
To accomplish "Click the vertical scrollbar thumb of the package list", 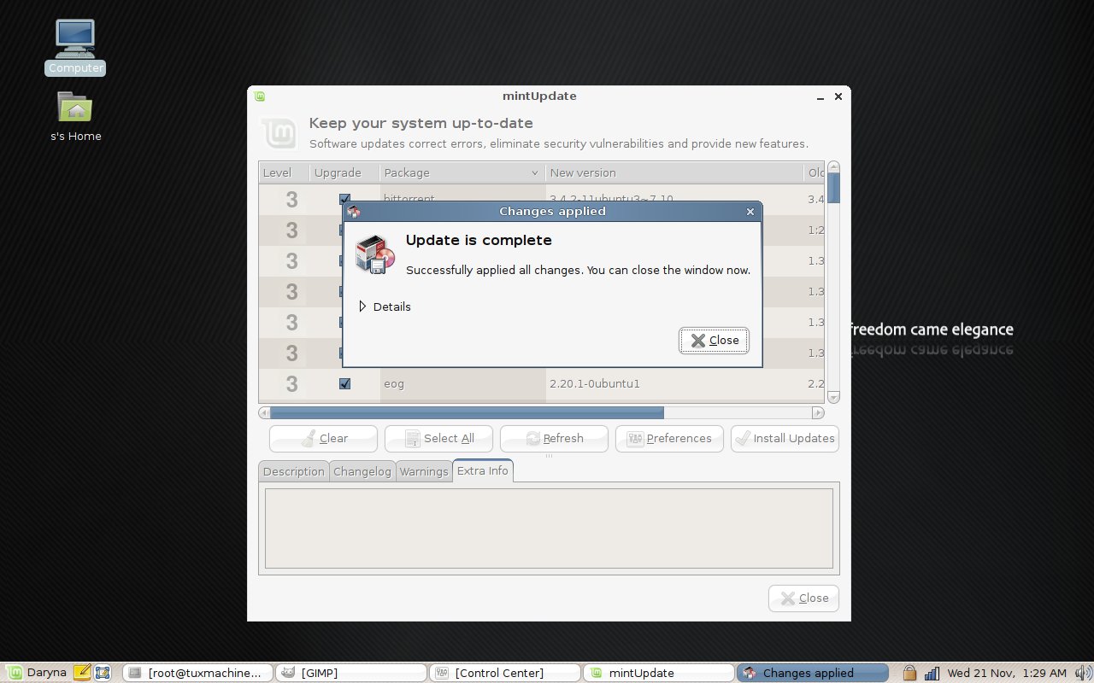I will [x=834, y=188].
